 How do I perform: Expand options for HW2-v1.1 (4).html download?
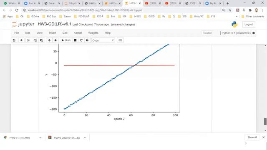[x=40, y=137]
